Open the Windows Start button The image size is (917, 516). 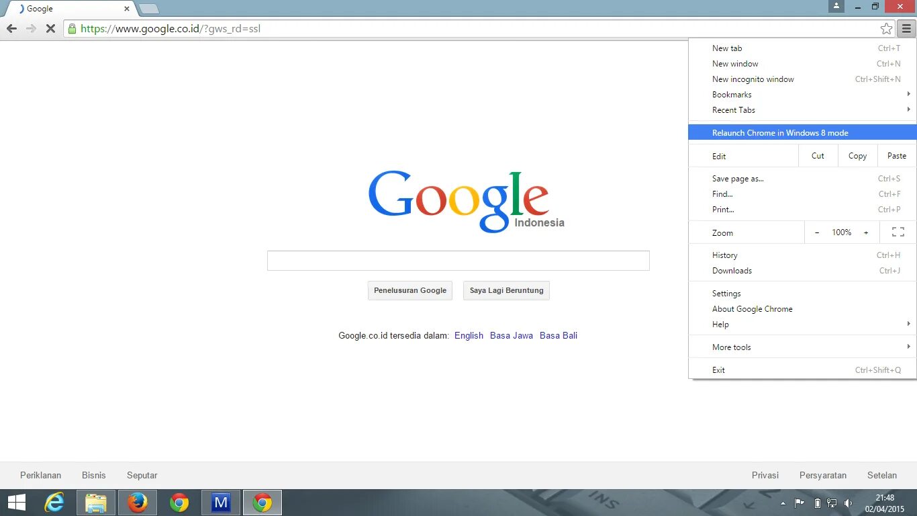[x=17, y=503]
